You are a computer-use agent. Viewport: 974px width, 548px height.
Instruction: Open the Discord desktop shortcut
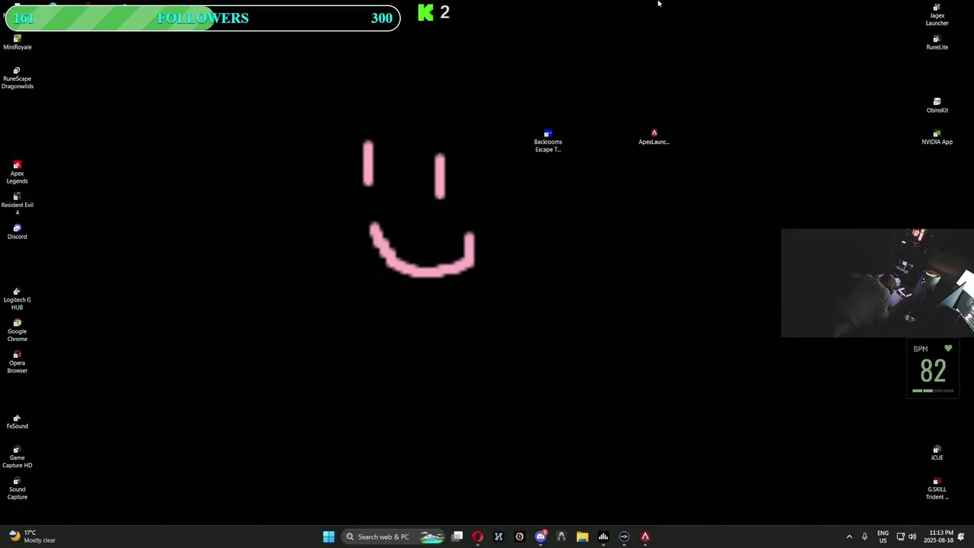pyautogui.click(x=17, y=232)
